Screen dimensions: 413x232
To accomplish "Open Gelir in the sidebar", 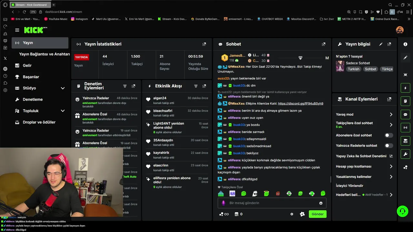I will point(40,65).
